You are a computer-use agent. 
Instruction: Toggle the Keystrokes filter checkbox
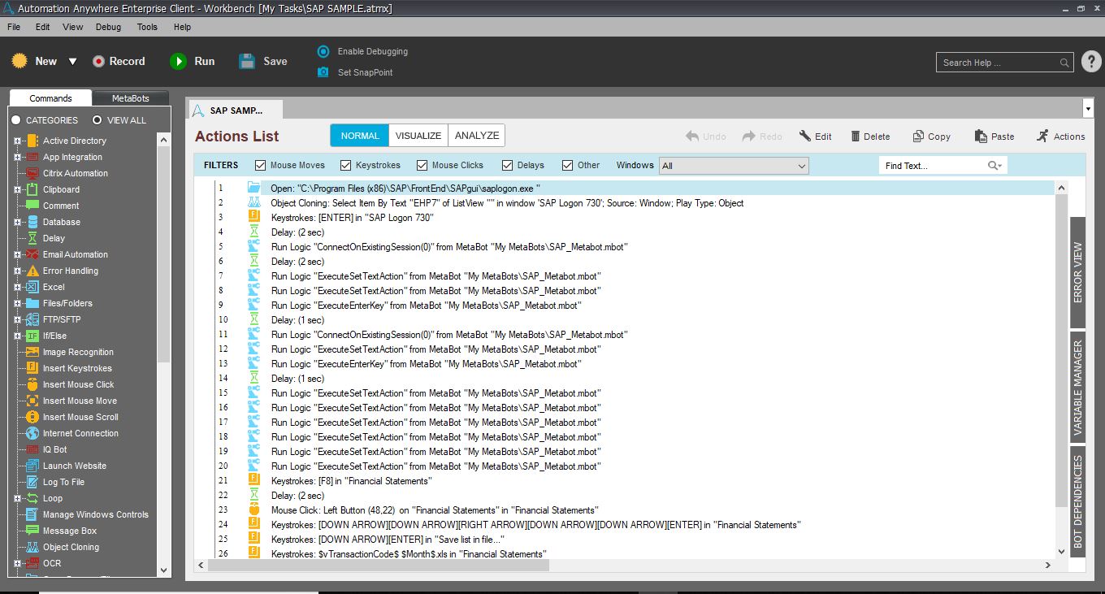tap(345, 165)
